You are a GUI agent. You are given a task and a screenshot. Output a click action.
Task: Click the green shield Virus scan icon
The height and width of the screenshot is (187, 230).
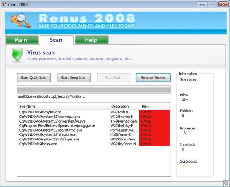17,55
